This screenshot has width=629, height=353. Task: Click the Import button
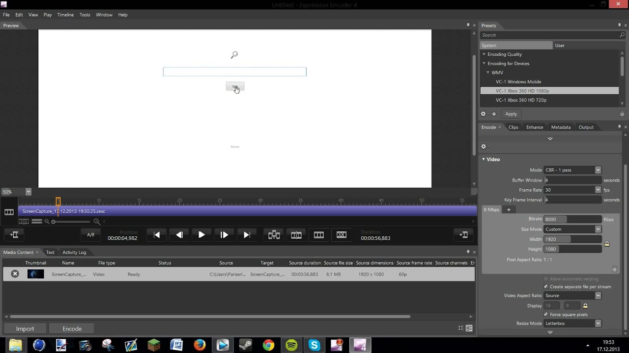pos(25,328)
